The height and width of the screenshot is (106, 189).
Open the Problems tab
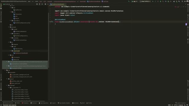pos(25,103)
